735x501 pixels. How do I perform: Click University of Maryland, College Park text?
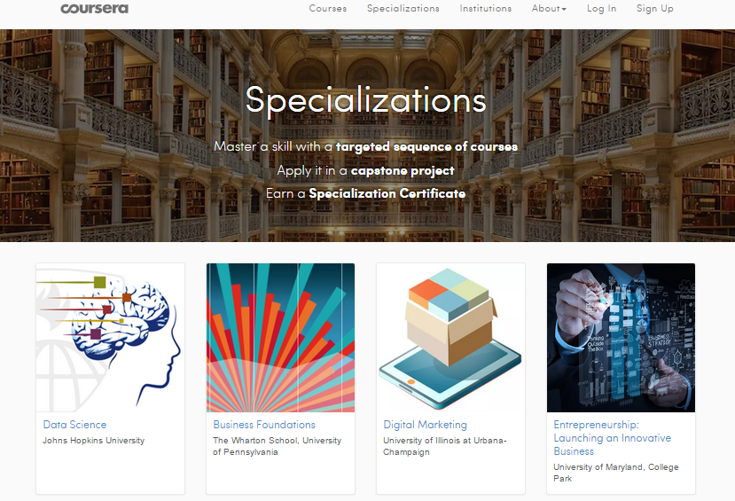click(616, 473)
